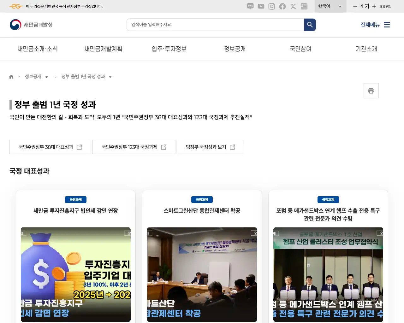Open the 한국어 language dropdown

click(x=330, y=6)
